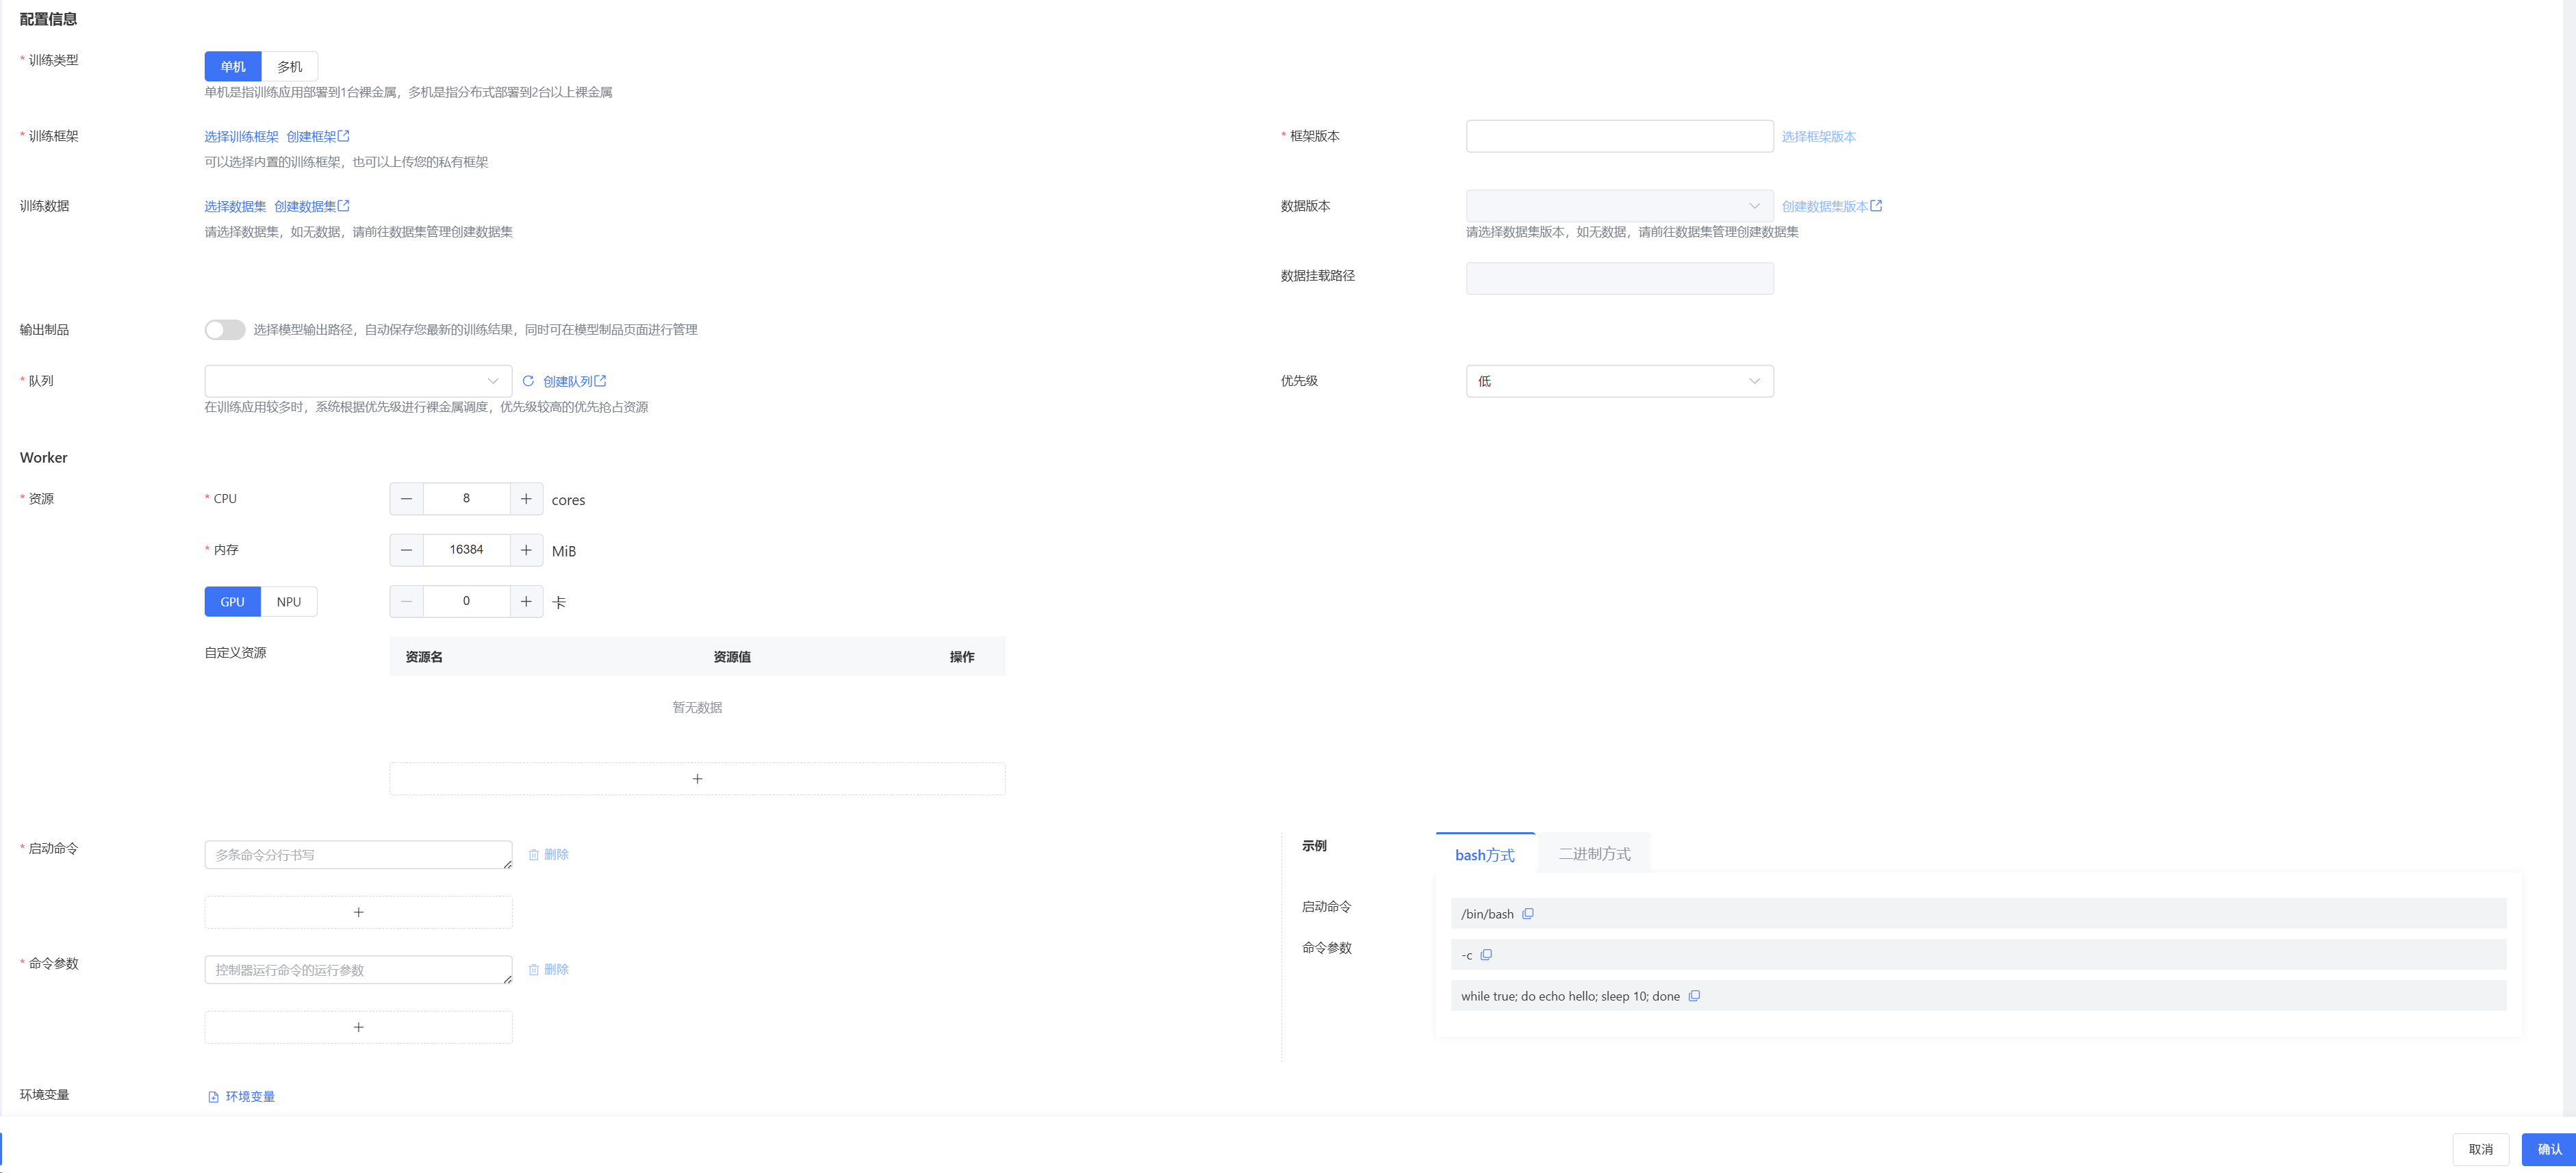Image resolution: width=2576 pixels, height=1173 pixels.
Task: Open the data version dropdown
Action: [x=1619, y=206]
